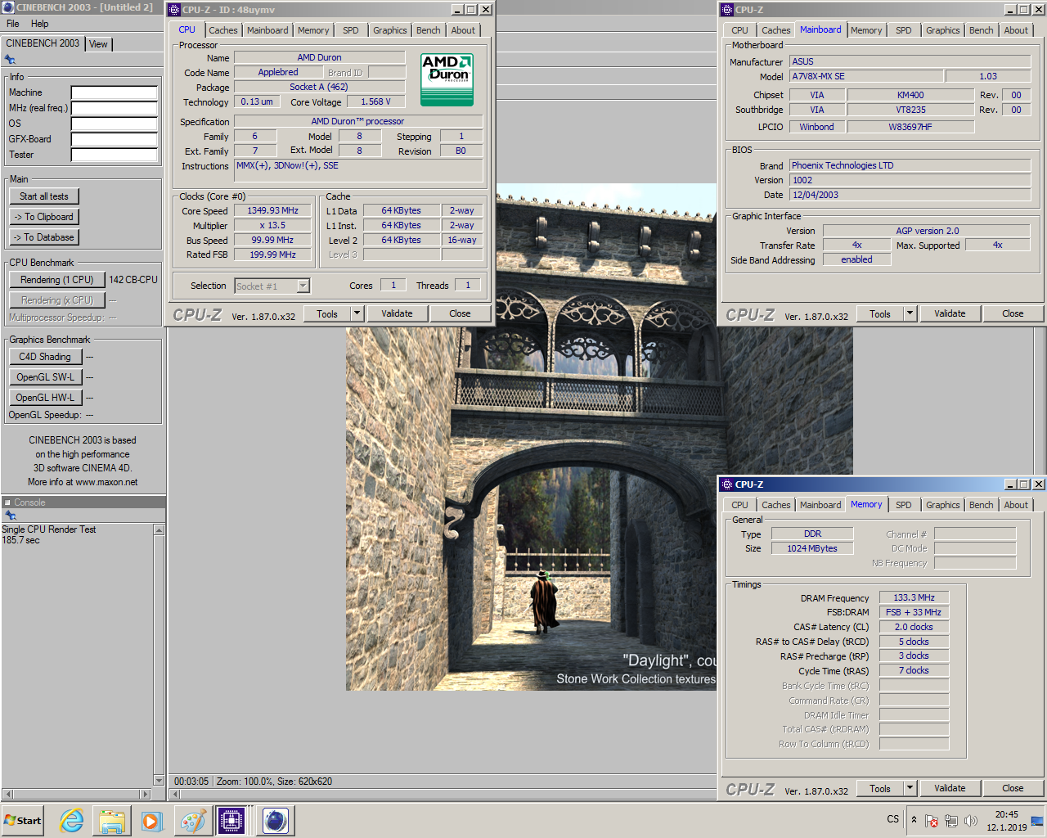
Task: Switch to CINEBENCH via its taskbar icon
Action: 276,821
